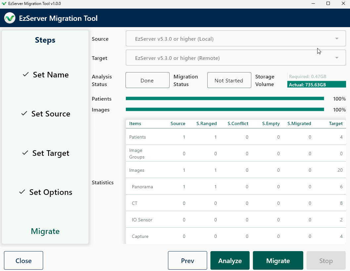Select the Images row label in Statistics

137,170
